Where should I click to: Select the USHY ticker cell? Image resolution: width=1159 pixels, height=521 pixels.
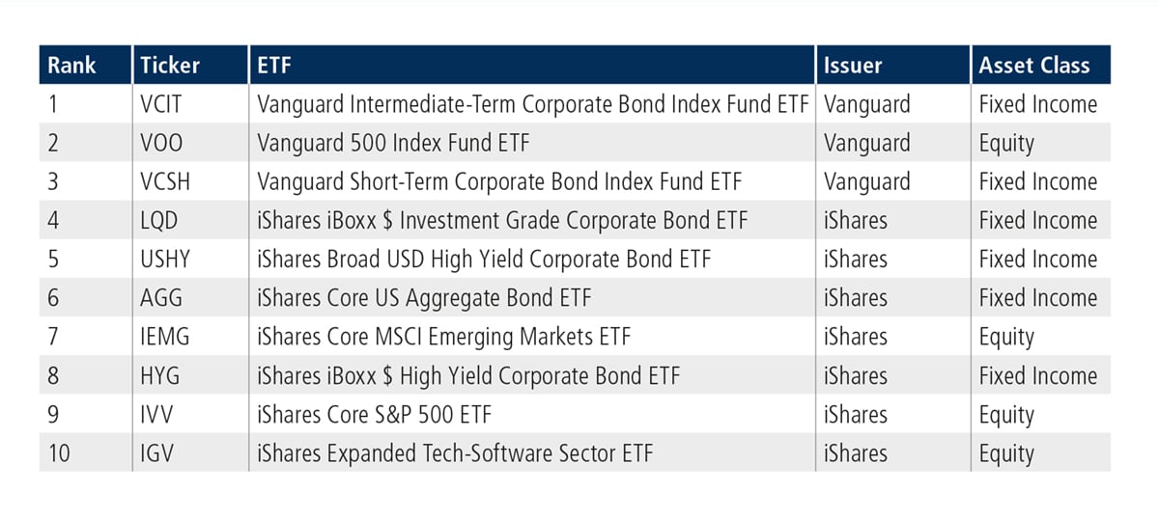(189, 259)
